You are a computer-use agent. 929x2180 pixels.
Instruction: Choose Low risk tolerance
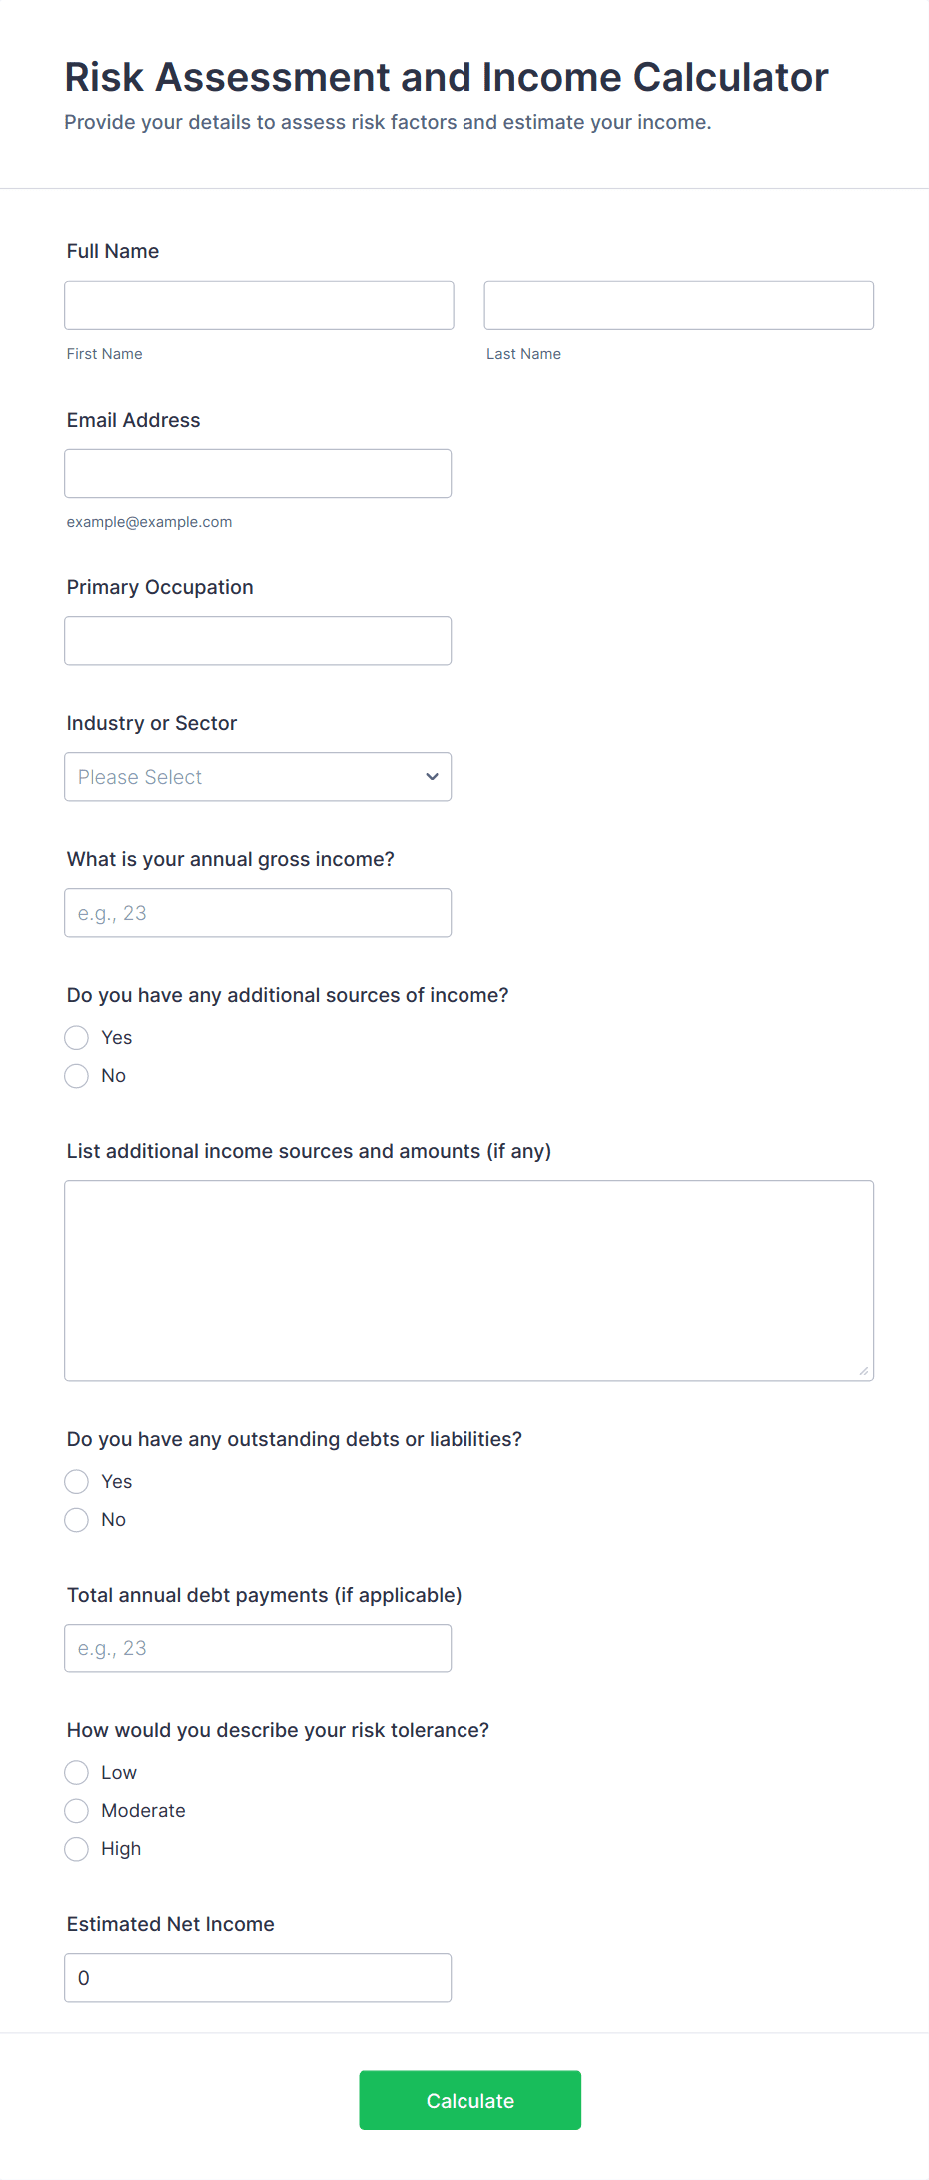tap(77, 1773)
